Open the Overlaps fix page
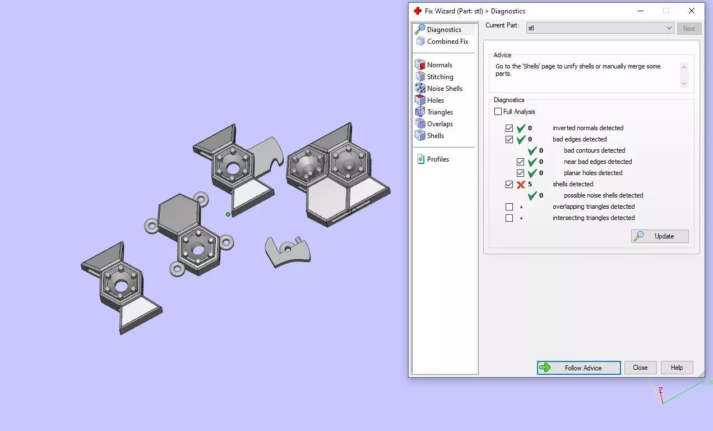 click(439, 124)
